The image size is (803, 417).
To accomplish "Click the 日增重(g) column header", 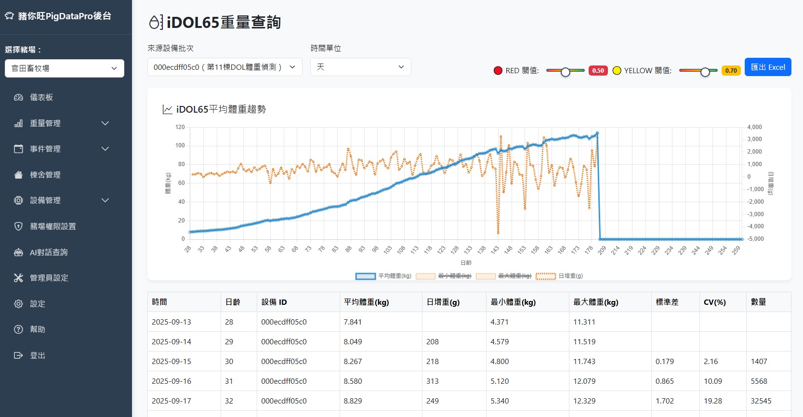I will tap(454, 302).
